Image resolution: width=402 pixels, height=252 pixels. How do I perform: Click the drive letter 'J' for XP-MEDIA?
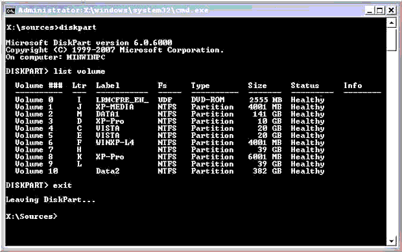click(79, 107)
